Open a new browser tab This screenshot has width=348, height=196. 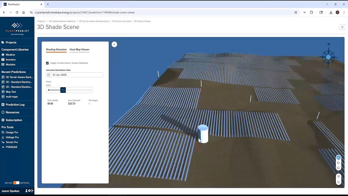[x=48, y=4]
